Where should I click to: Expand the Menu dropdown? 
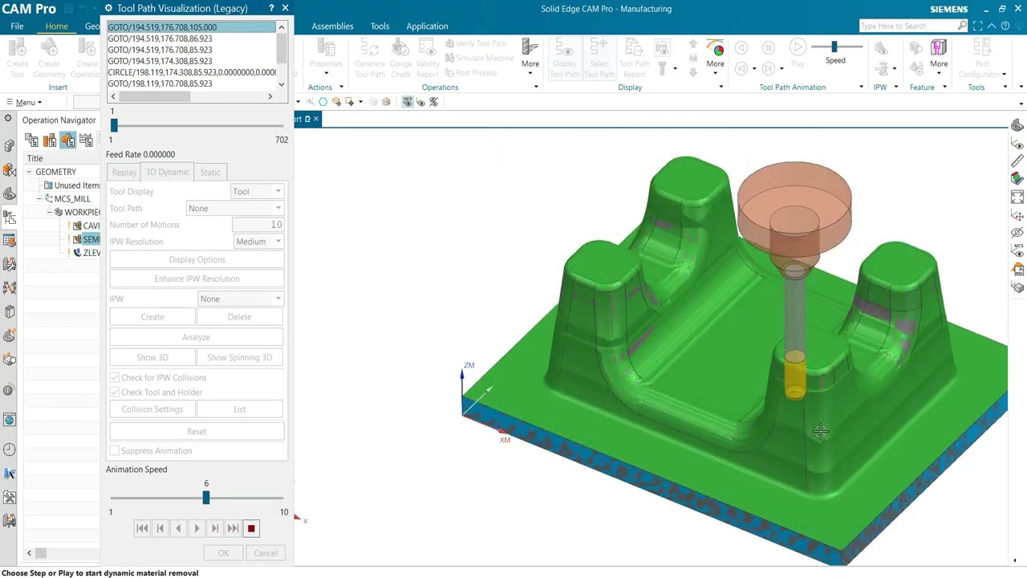(25, 102)
